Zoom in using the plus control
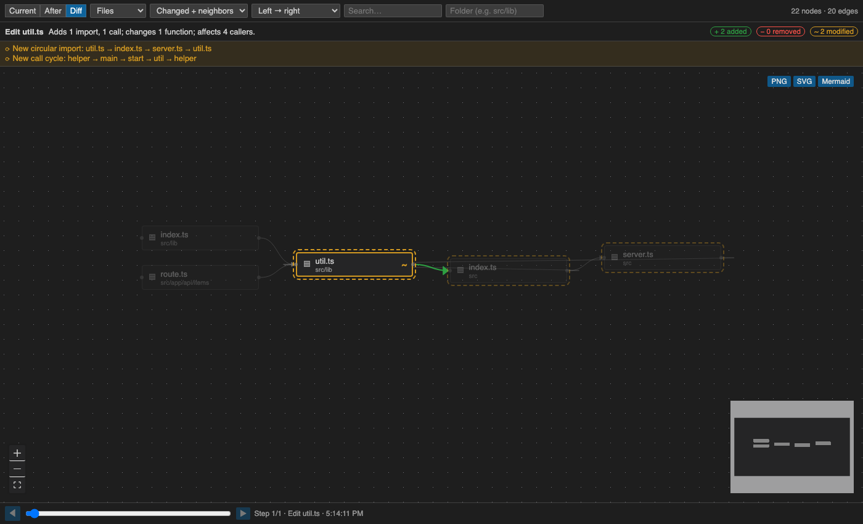This screenshot has height=524, width=863. (x=17, y=453)
